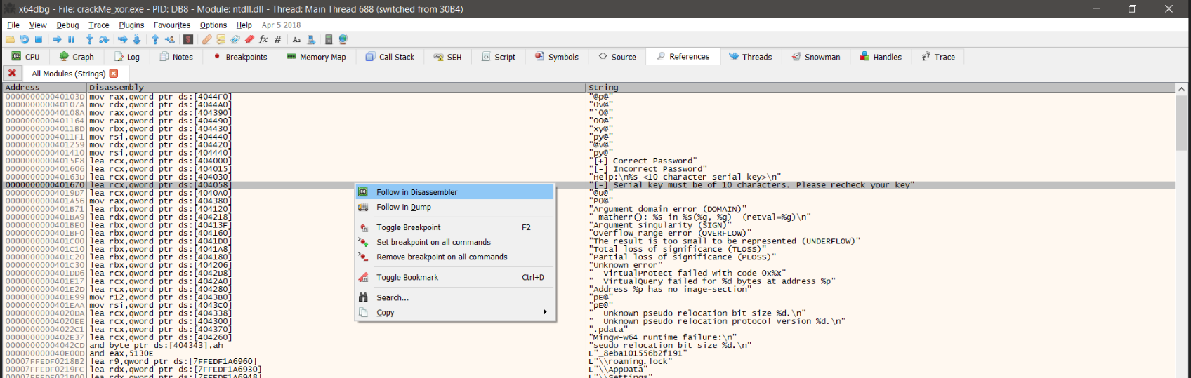The image size is (1191, 378).
Task: Click the vertical scrollbar up arrow
Action: (1181, 89)
